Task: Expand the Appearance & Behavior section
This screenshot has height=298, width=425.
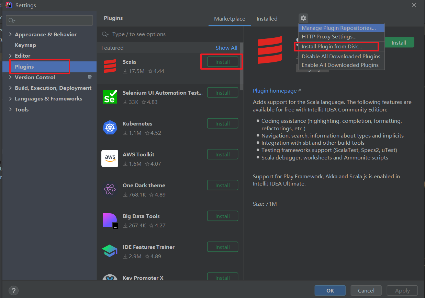Action: point(10,34)
